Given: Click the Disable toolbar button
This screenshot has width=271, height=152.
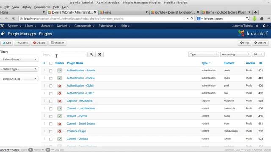Looking at the screenshot, I should coord(39,43).
